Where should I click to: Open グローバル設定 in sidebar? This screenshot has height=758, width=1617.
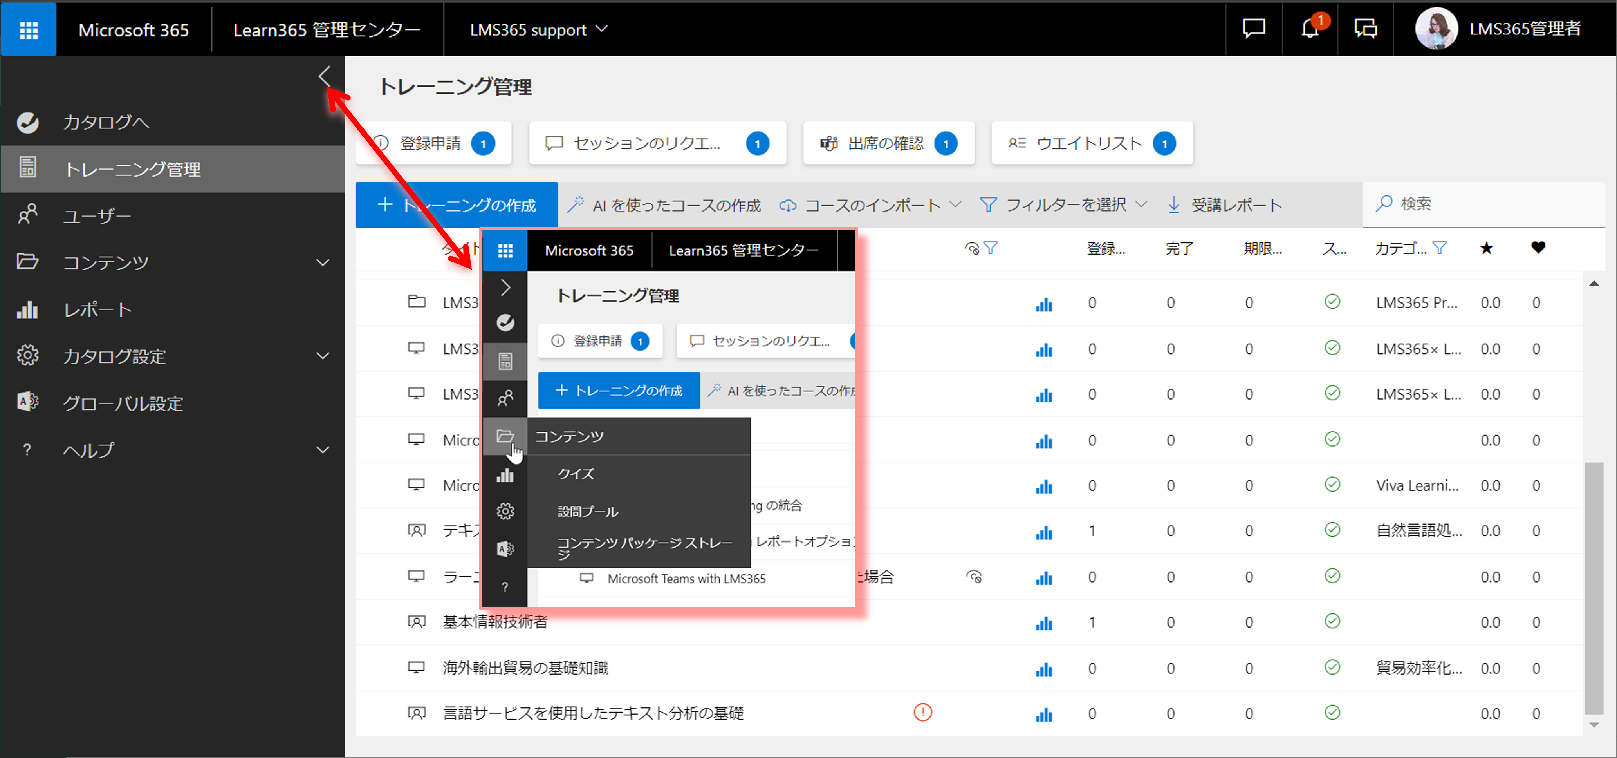(x=173, y=403)
